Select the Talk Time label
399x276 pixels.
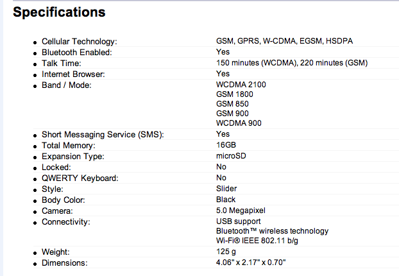click(62, 63)
